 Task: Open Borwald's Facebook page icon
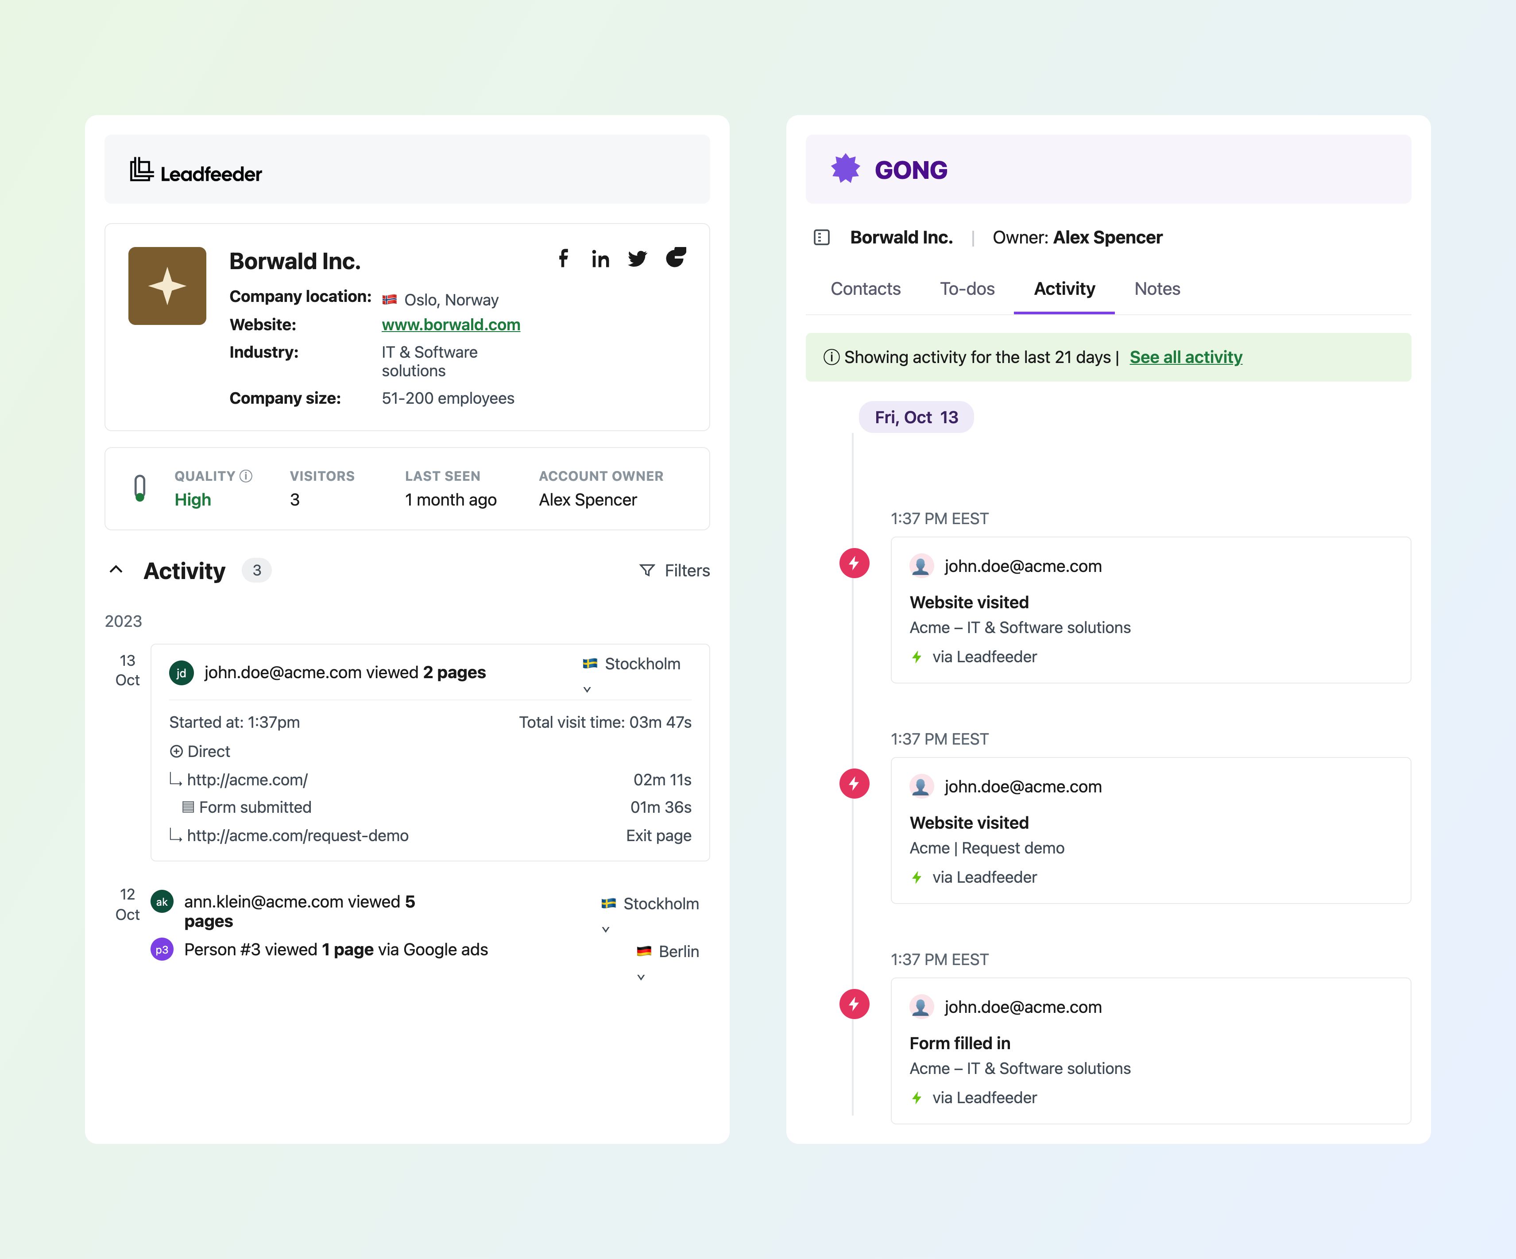tap(563, 259)
